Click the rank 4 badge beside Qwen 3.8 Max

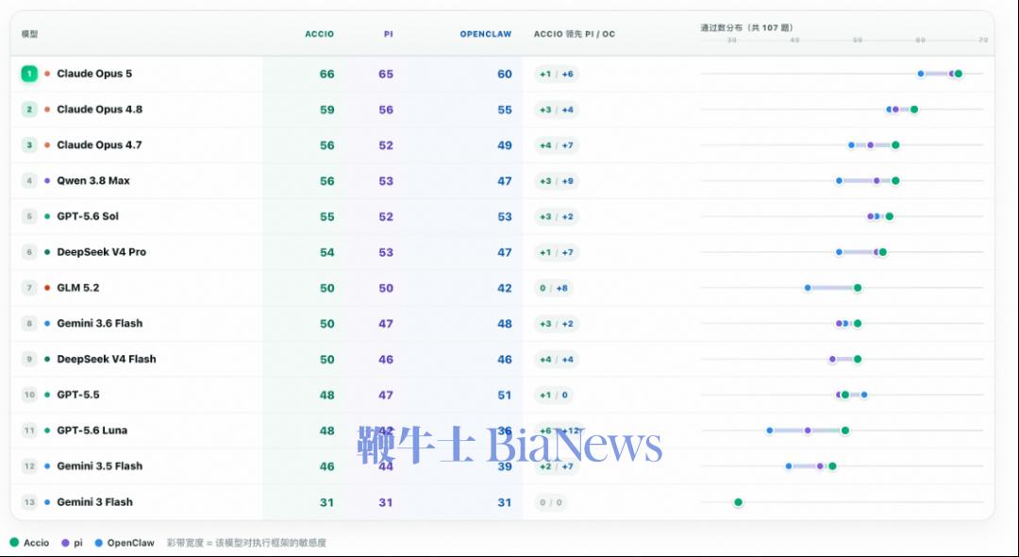(29, 180)
